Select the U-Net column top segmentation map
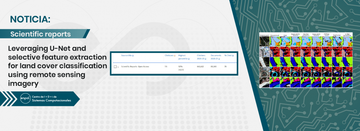This screenshot has width=360, height=131. (347, 41)
